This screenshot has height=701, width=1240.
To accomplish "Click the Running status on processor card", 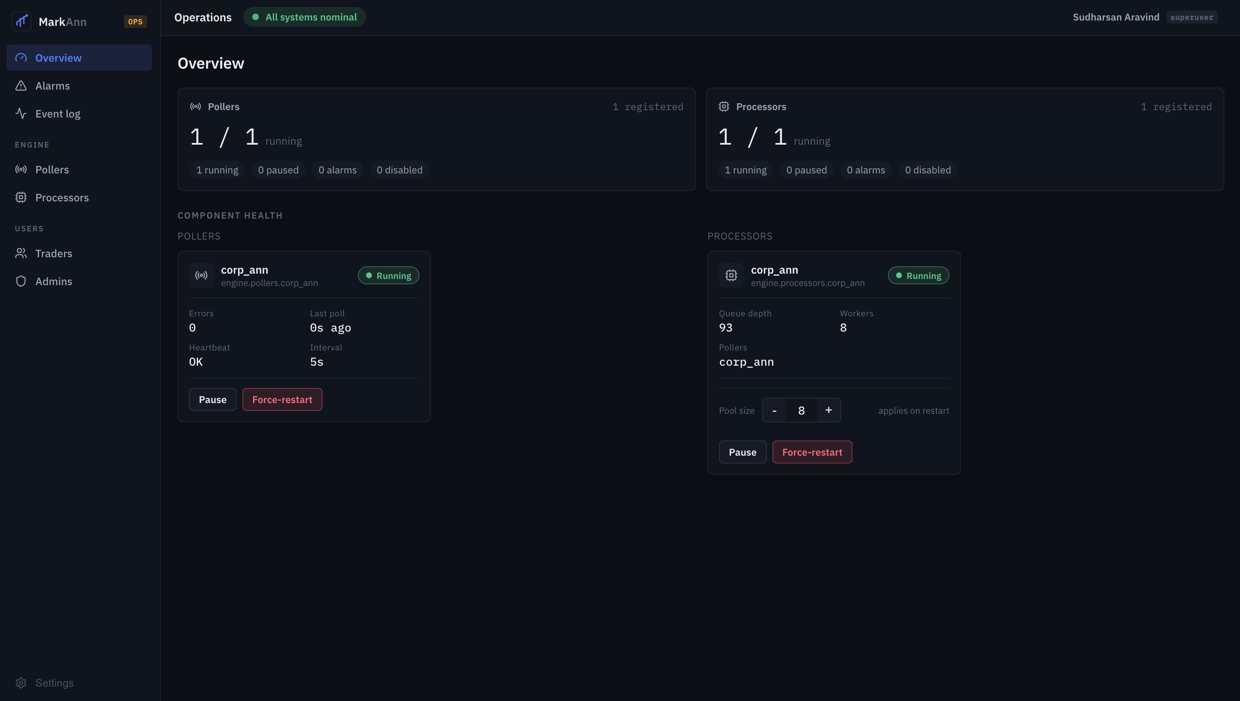I will tap(918, 275).
